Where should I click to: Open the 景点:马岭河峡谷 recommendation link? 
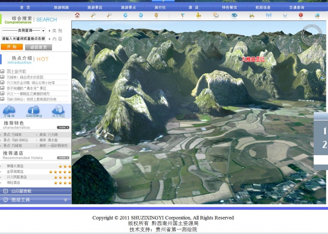coord(16,140)
